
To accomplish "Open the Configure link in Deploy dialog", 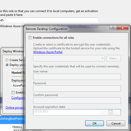I will tap(18, 98).
